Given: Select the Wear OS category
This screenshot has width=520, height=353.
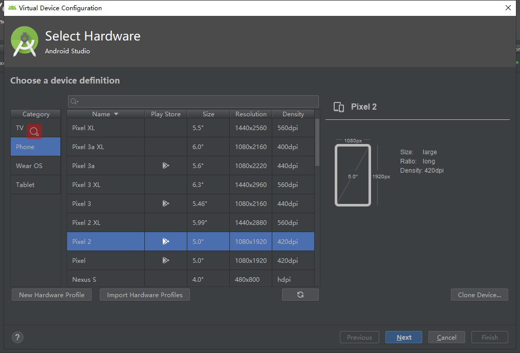Looking at the screenshot, I should coord(29,165).
